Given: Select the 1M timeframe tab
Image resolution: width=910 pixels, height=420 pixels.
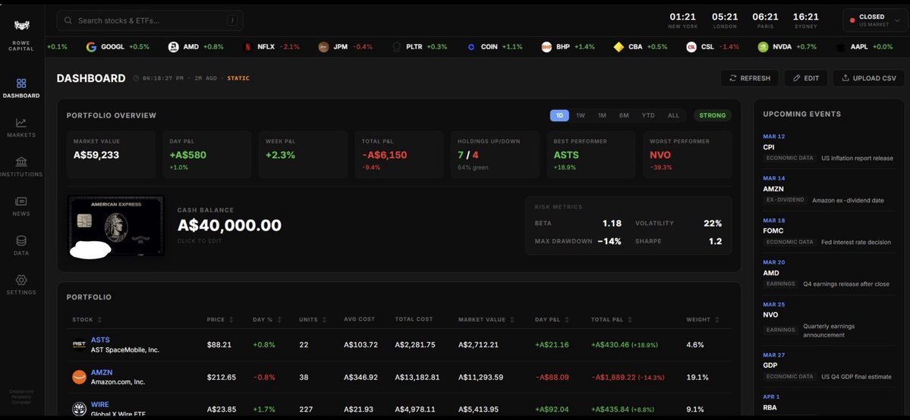Looking at the screenshot, I should point(603,115).
